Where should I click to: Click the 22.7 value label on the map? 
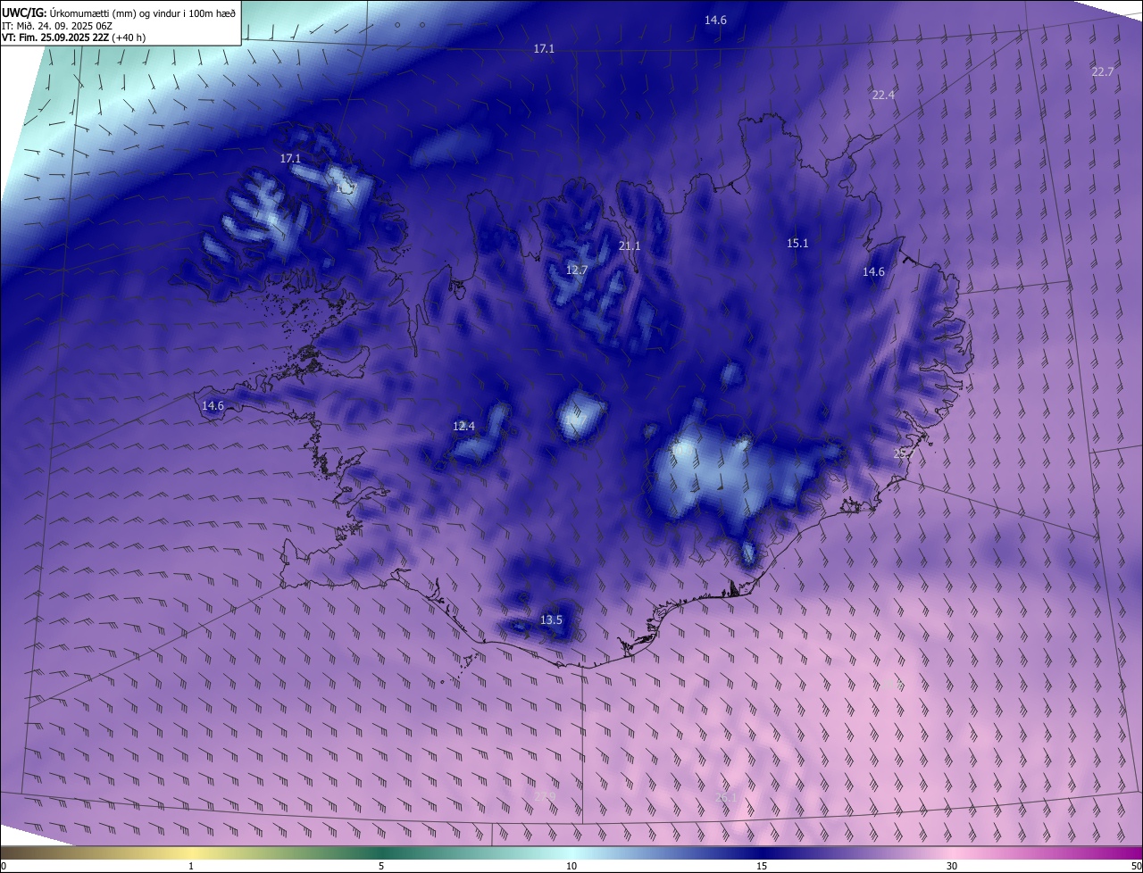(1103, 72)
